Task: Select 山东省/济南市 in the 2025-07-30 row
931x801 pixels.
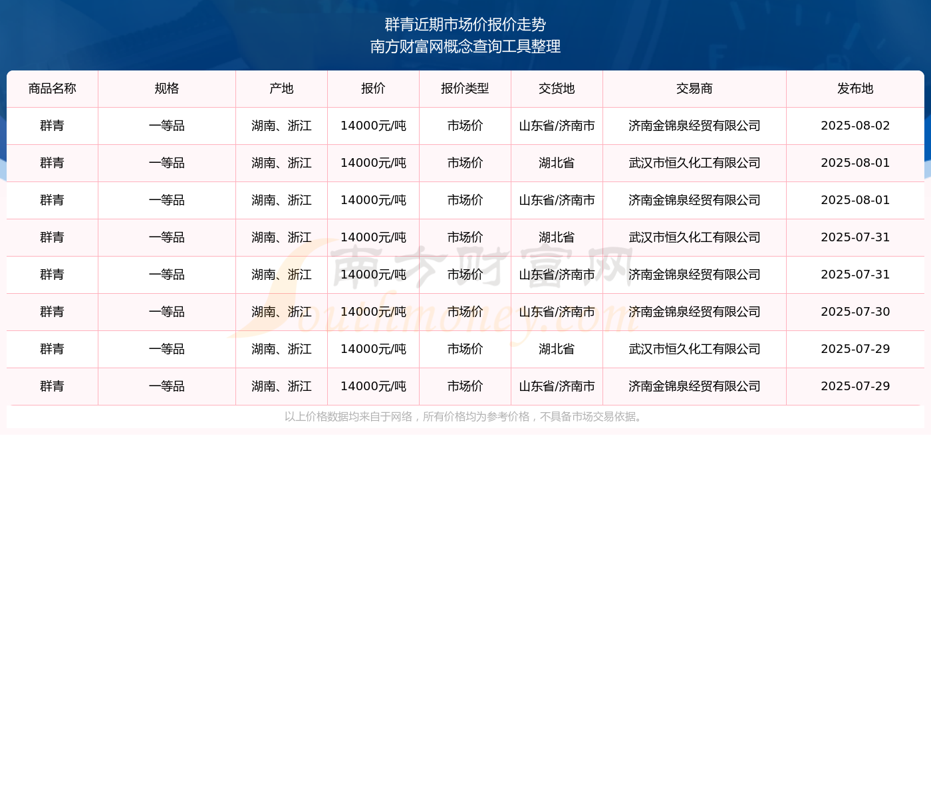Action: [x=557, y=312]
